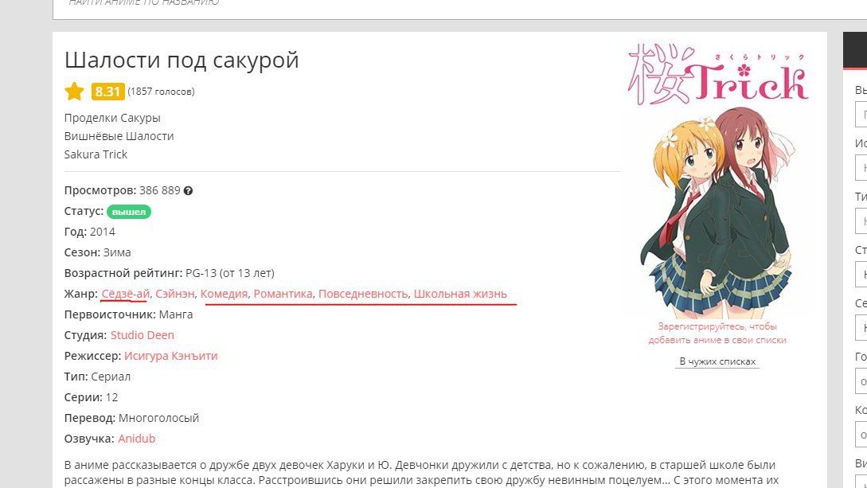The height and width of the screenshot is (488, 867).
Task: Open the Studio Deen studio link
Action: (x=142, y=335)
